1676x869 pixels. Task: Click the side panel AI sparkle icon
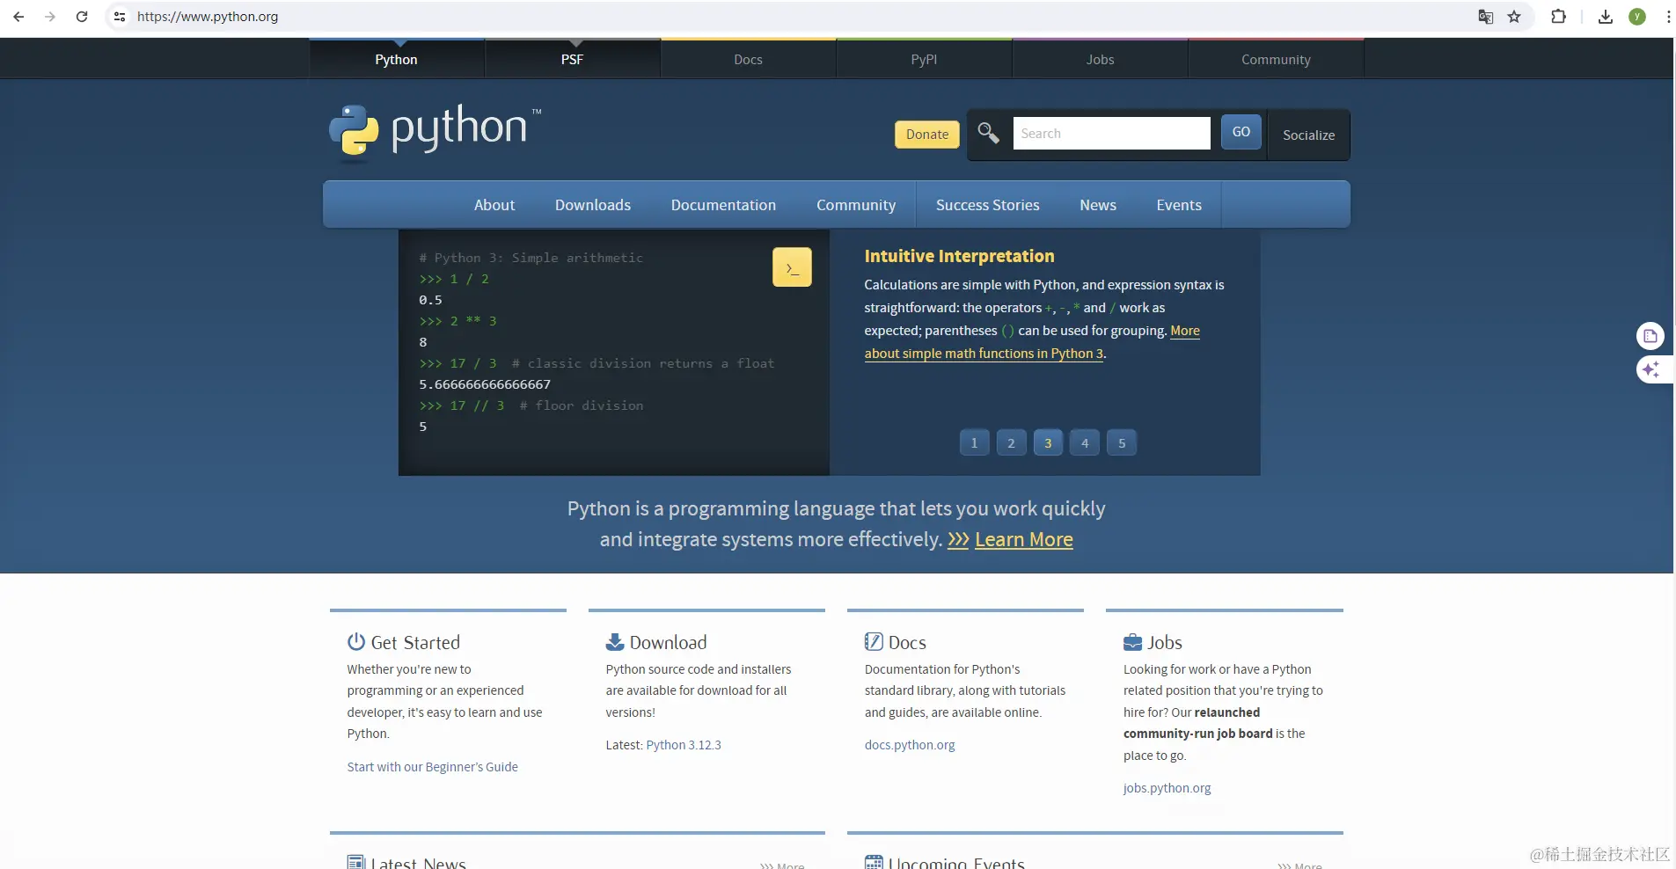1650,369
